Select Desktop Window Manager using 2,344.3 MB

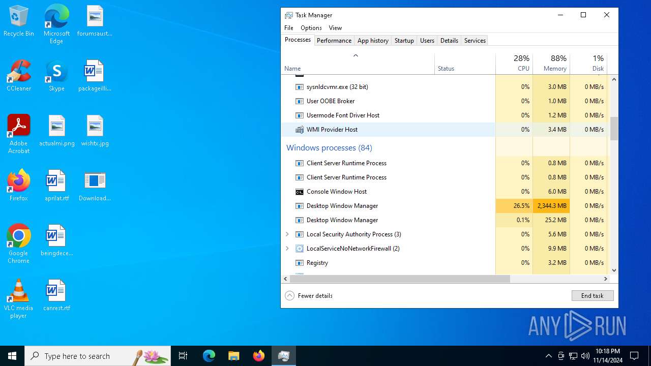pyautogui.click(x=445, y=206)
